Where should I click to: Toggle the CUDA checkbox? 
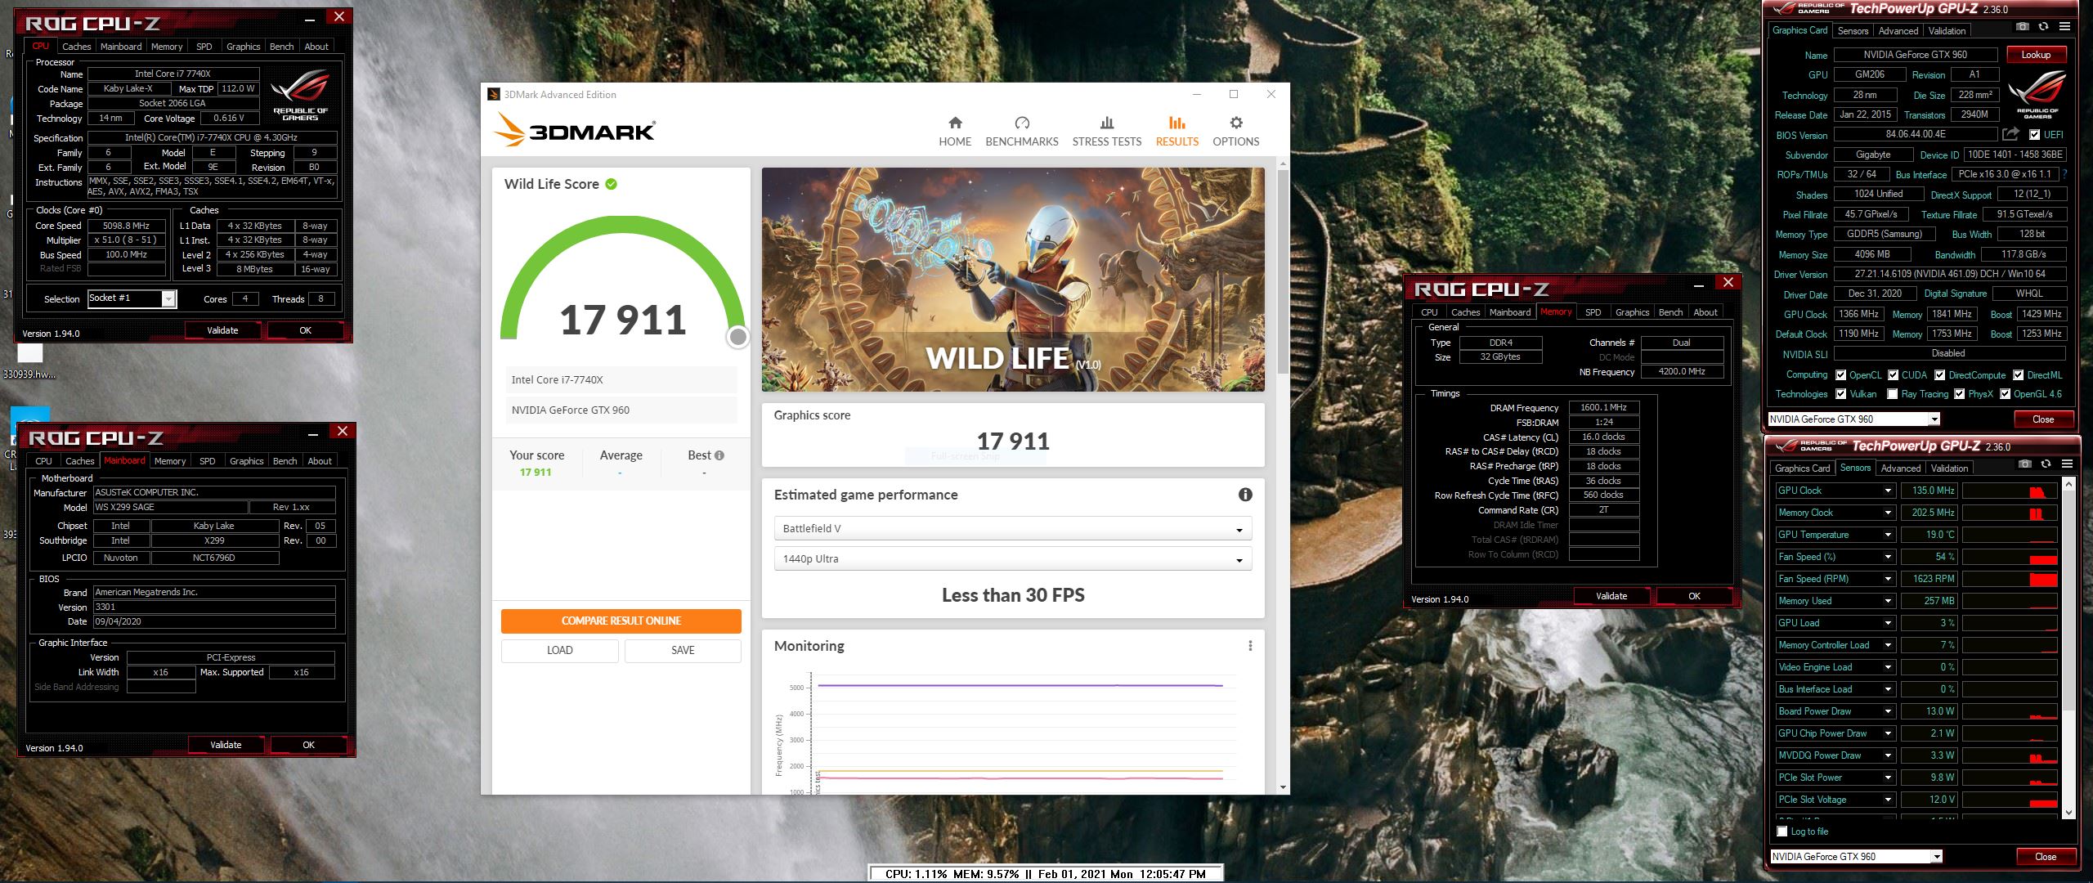(x=1893, y=375)
